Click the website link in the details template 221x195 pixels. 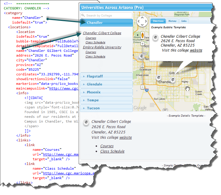pyautogui.click(x=126, y=137)
